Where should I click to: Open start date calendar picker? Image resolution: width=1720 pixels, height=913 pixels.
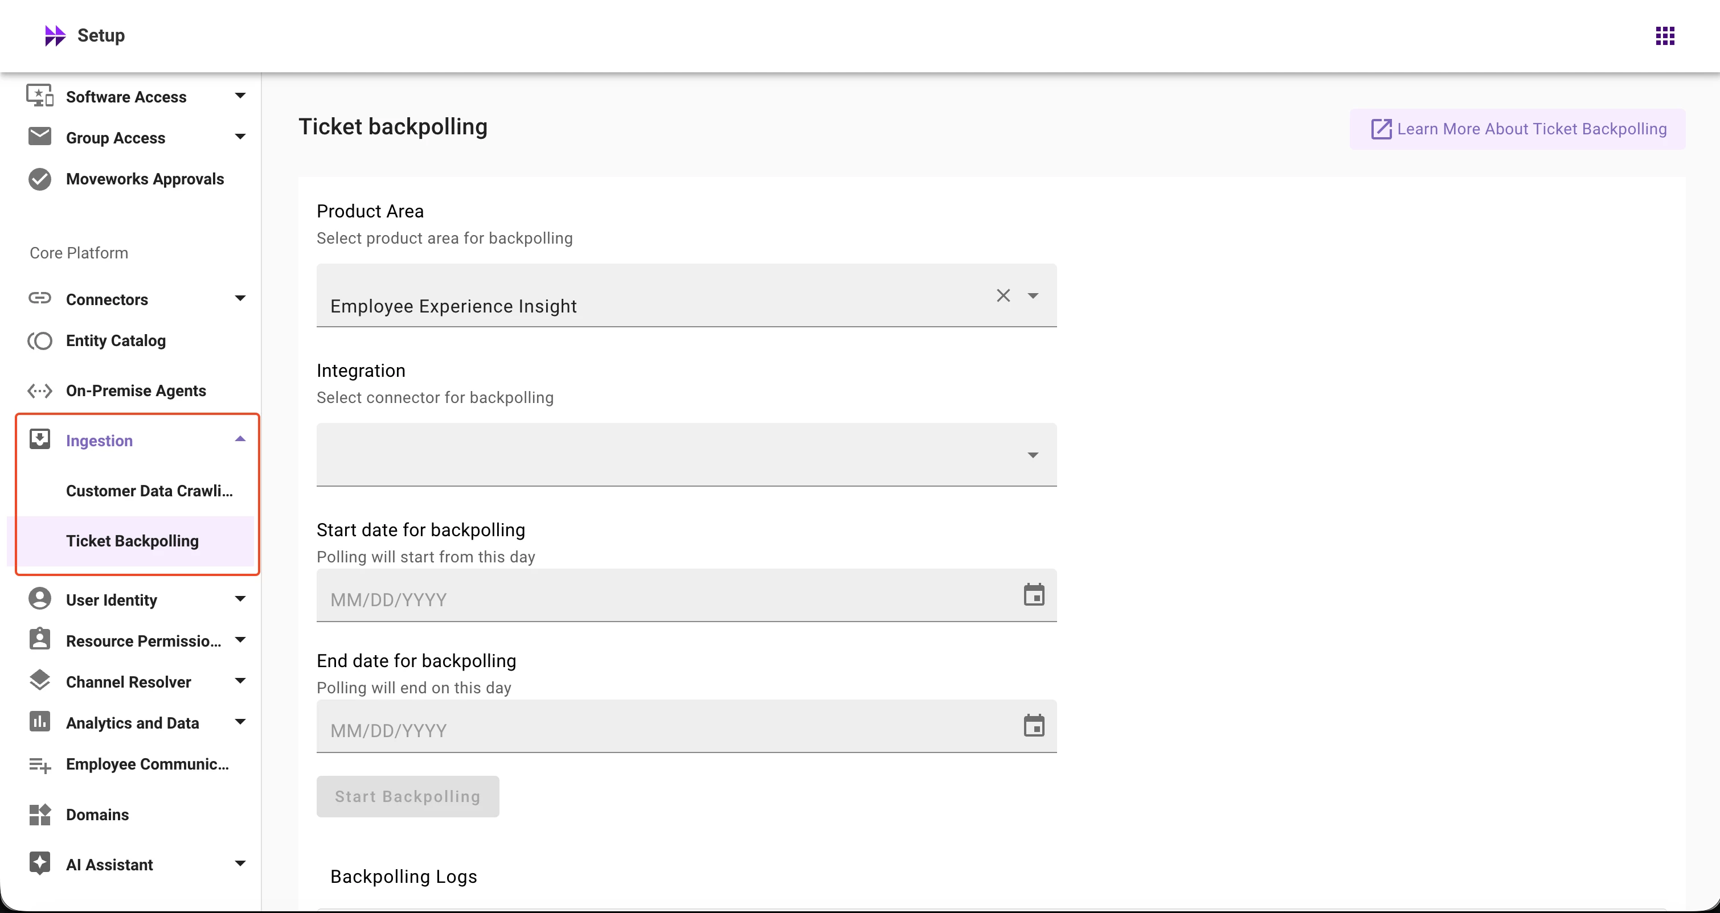[x=1034, y=595]
